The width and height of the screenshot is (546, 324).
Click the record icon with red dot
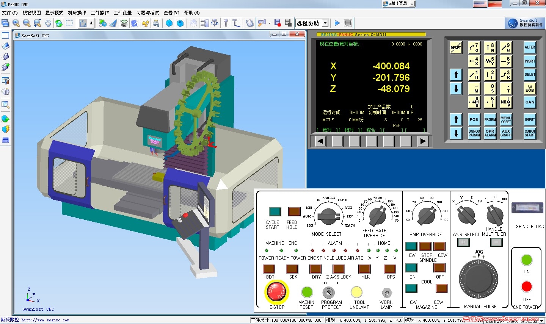click(278, 23)
